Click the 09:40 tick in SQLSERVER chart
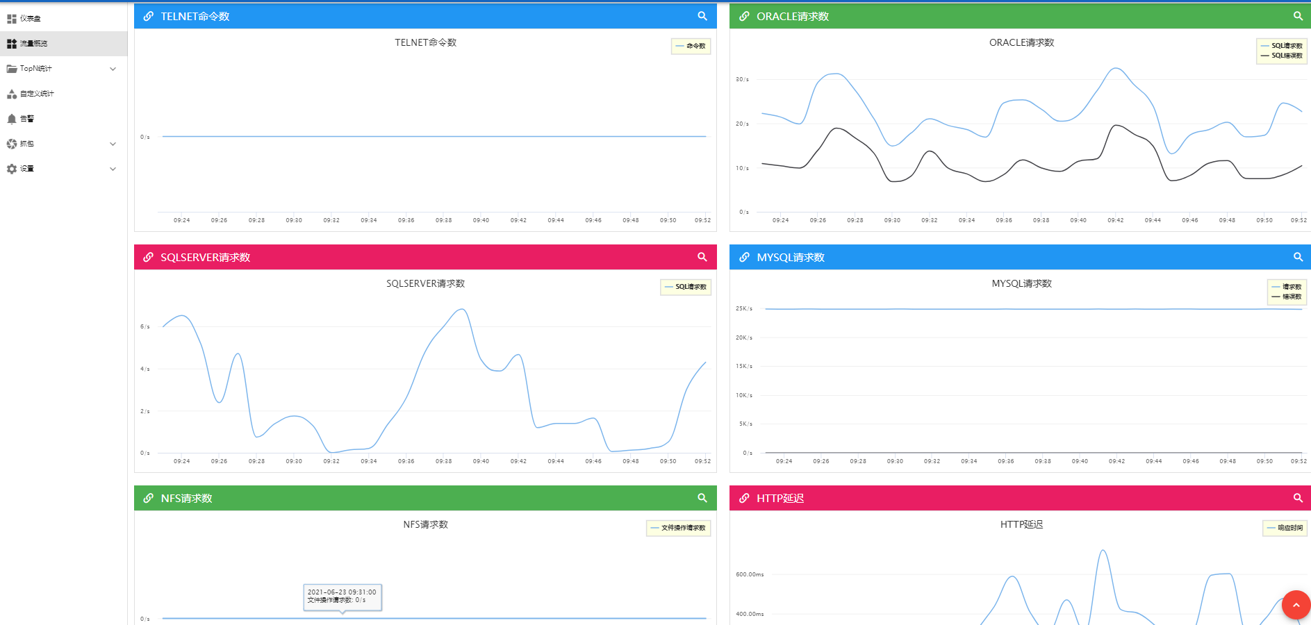Screen dimensions: 1311x625 click(481, 461)
